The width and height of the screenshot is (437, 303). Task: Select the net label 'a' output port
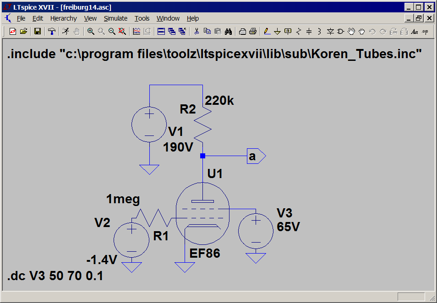[x=257, y=156]
